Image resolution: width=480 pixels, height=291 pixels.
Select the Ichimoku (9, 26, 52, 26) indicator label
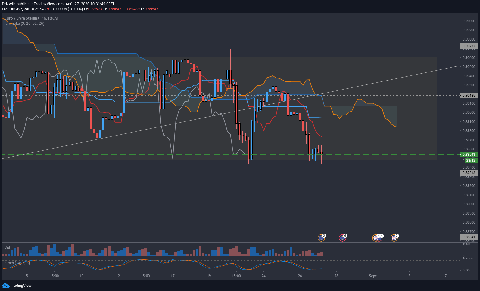(x=24, y=23)
